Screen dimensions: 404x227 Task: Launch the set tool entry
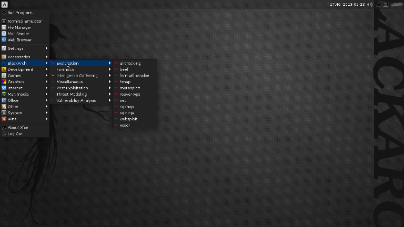tap(135, 100)
